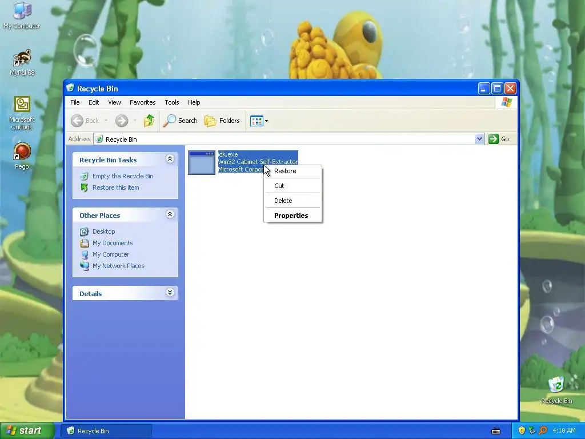Open My Computer desktop icon
The height and width of the screenshot is (439, 585).
(22, 15)
